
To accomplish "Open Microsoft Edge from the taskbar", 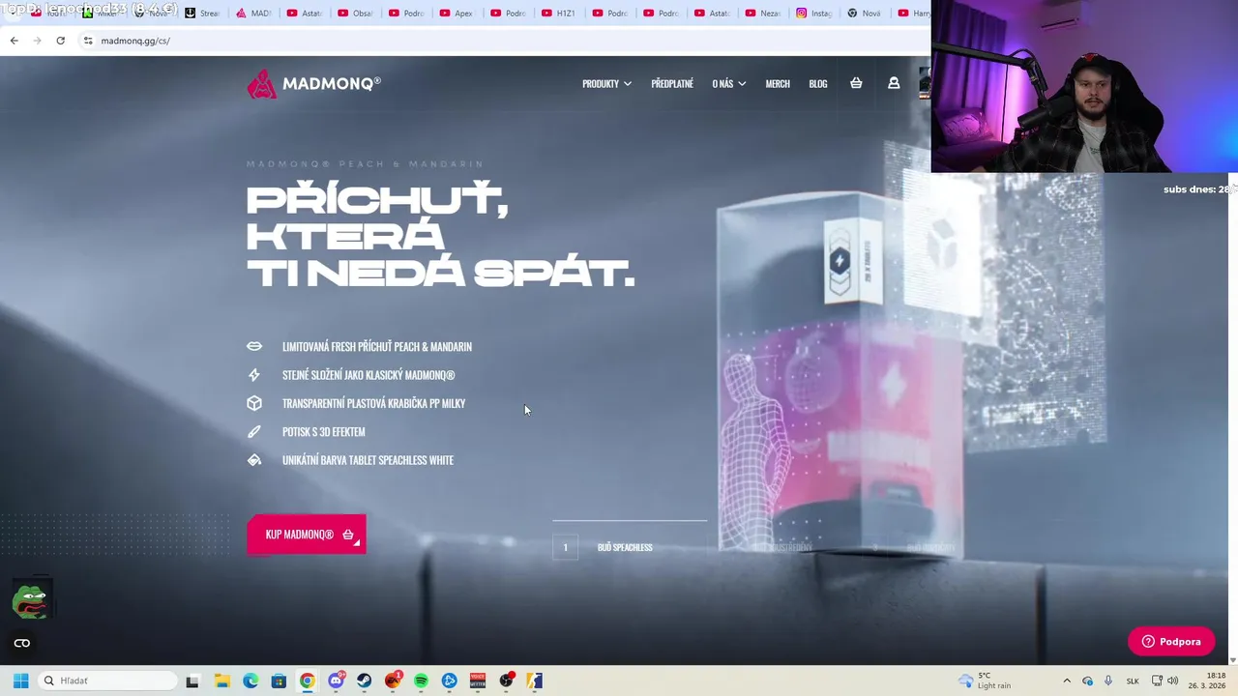I will point(251,681).
